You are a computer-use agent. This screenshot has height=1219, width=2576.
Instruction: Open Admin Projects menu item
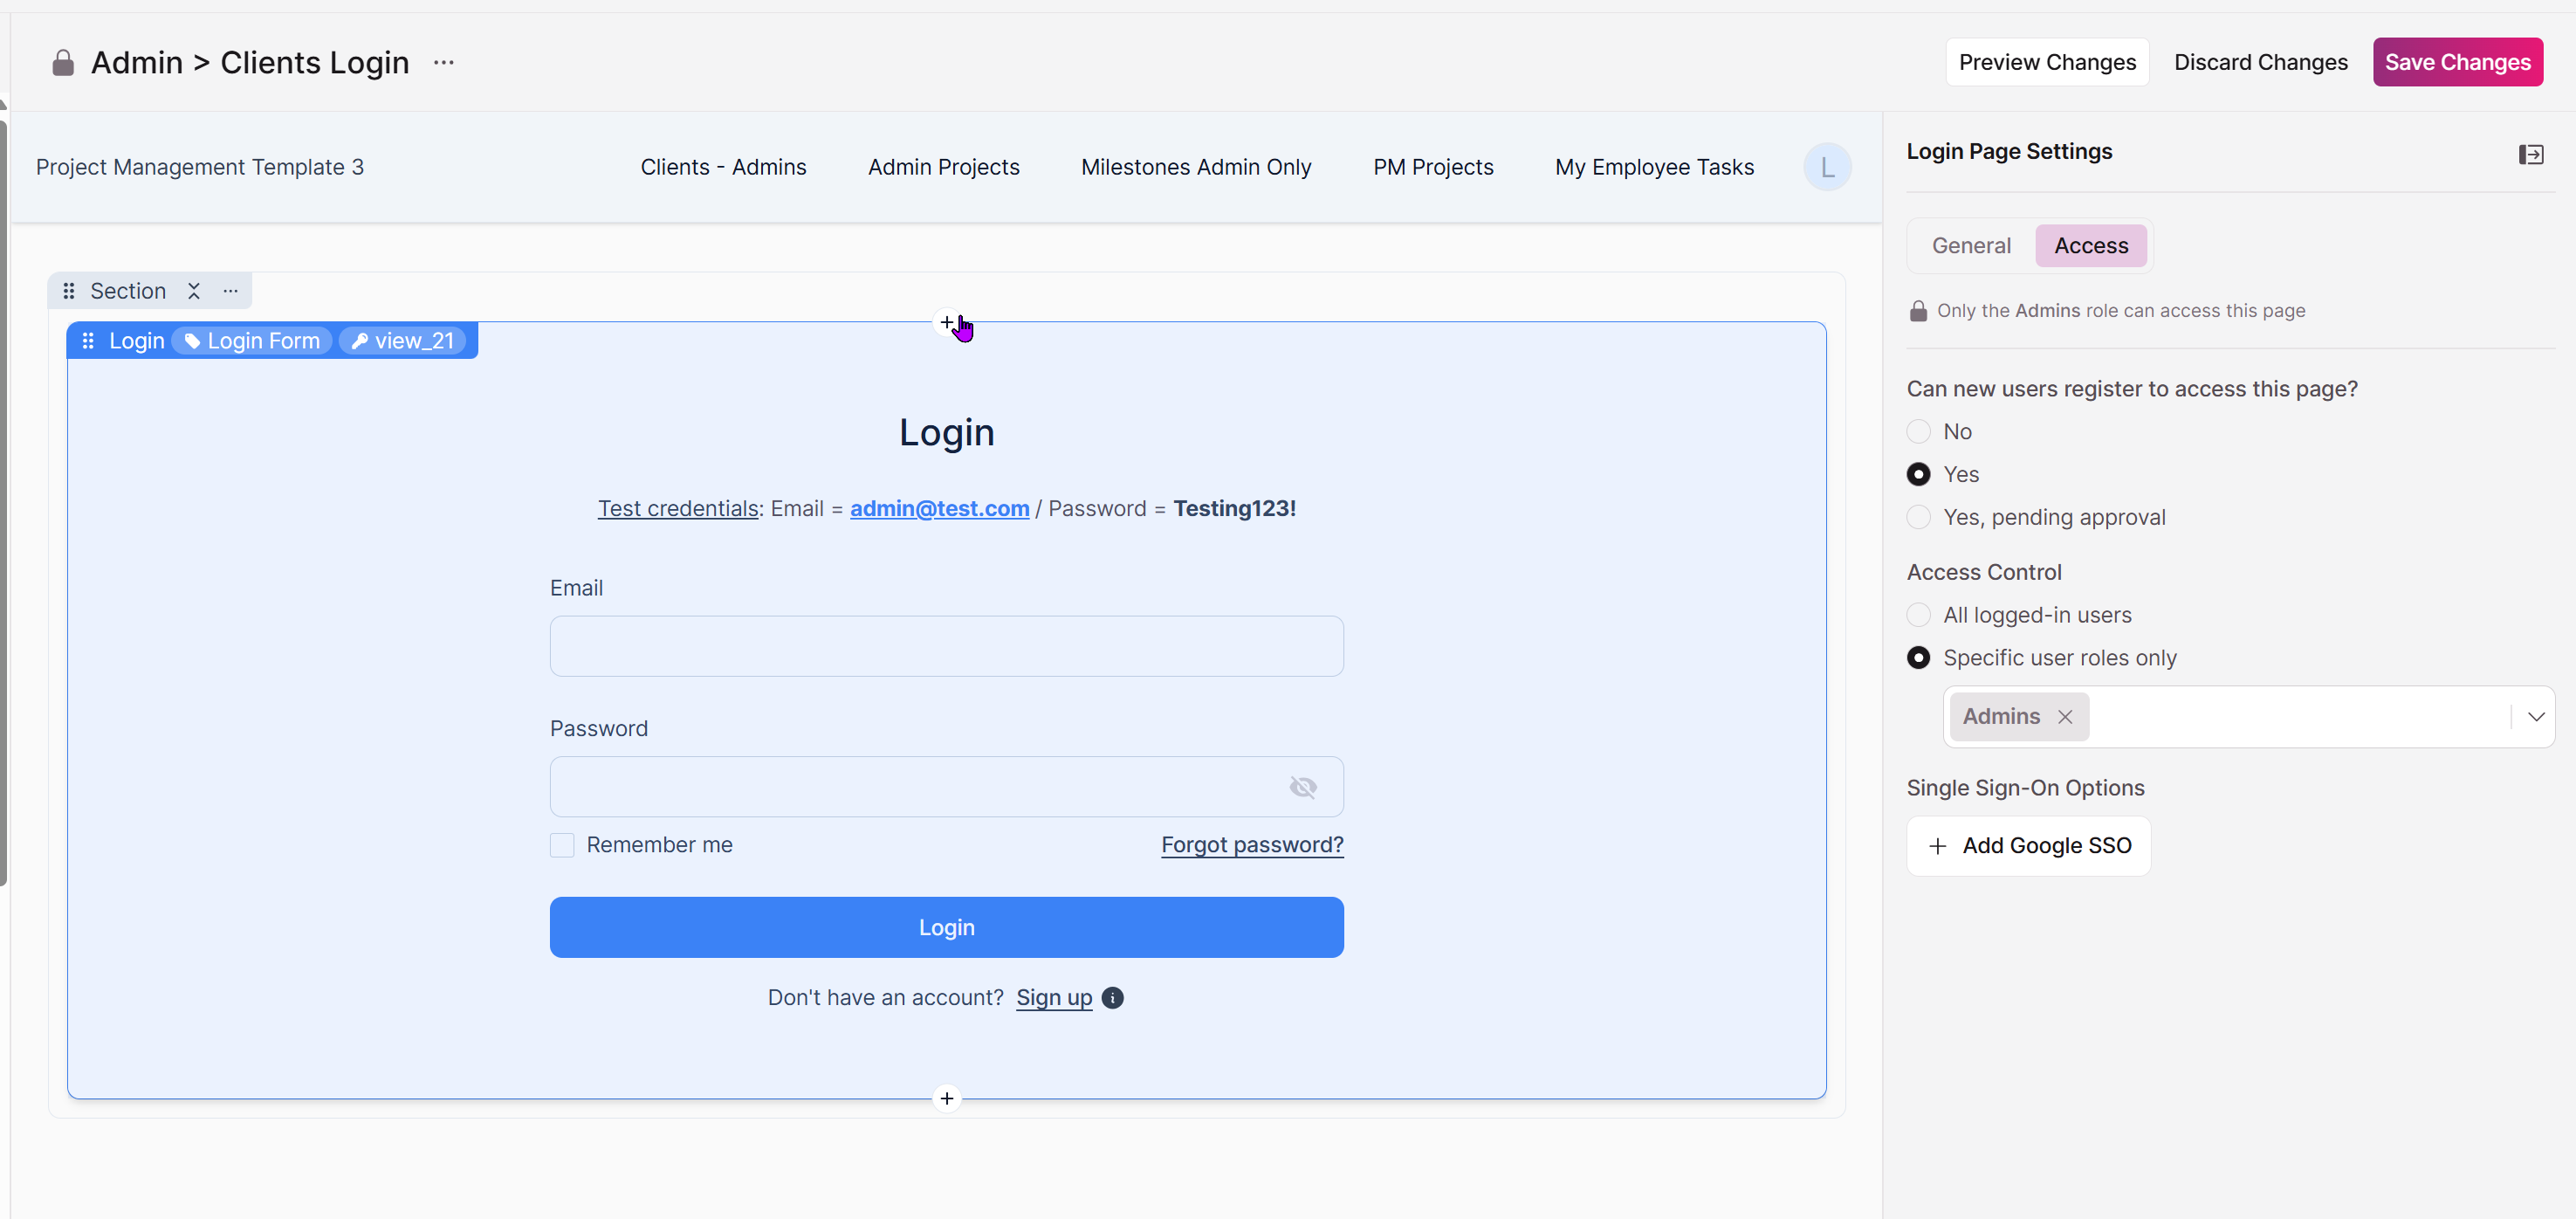pyautogui.click(x=943, y=167)
